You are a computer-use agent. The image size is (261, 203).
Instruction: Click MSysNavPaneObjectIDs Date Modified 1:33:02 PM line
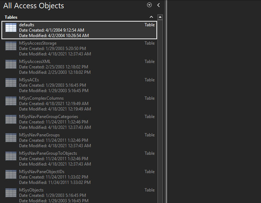[x=55, y=182]
